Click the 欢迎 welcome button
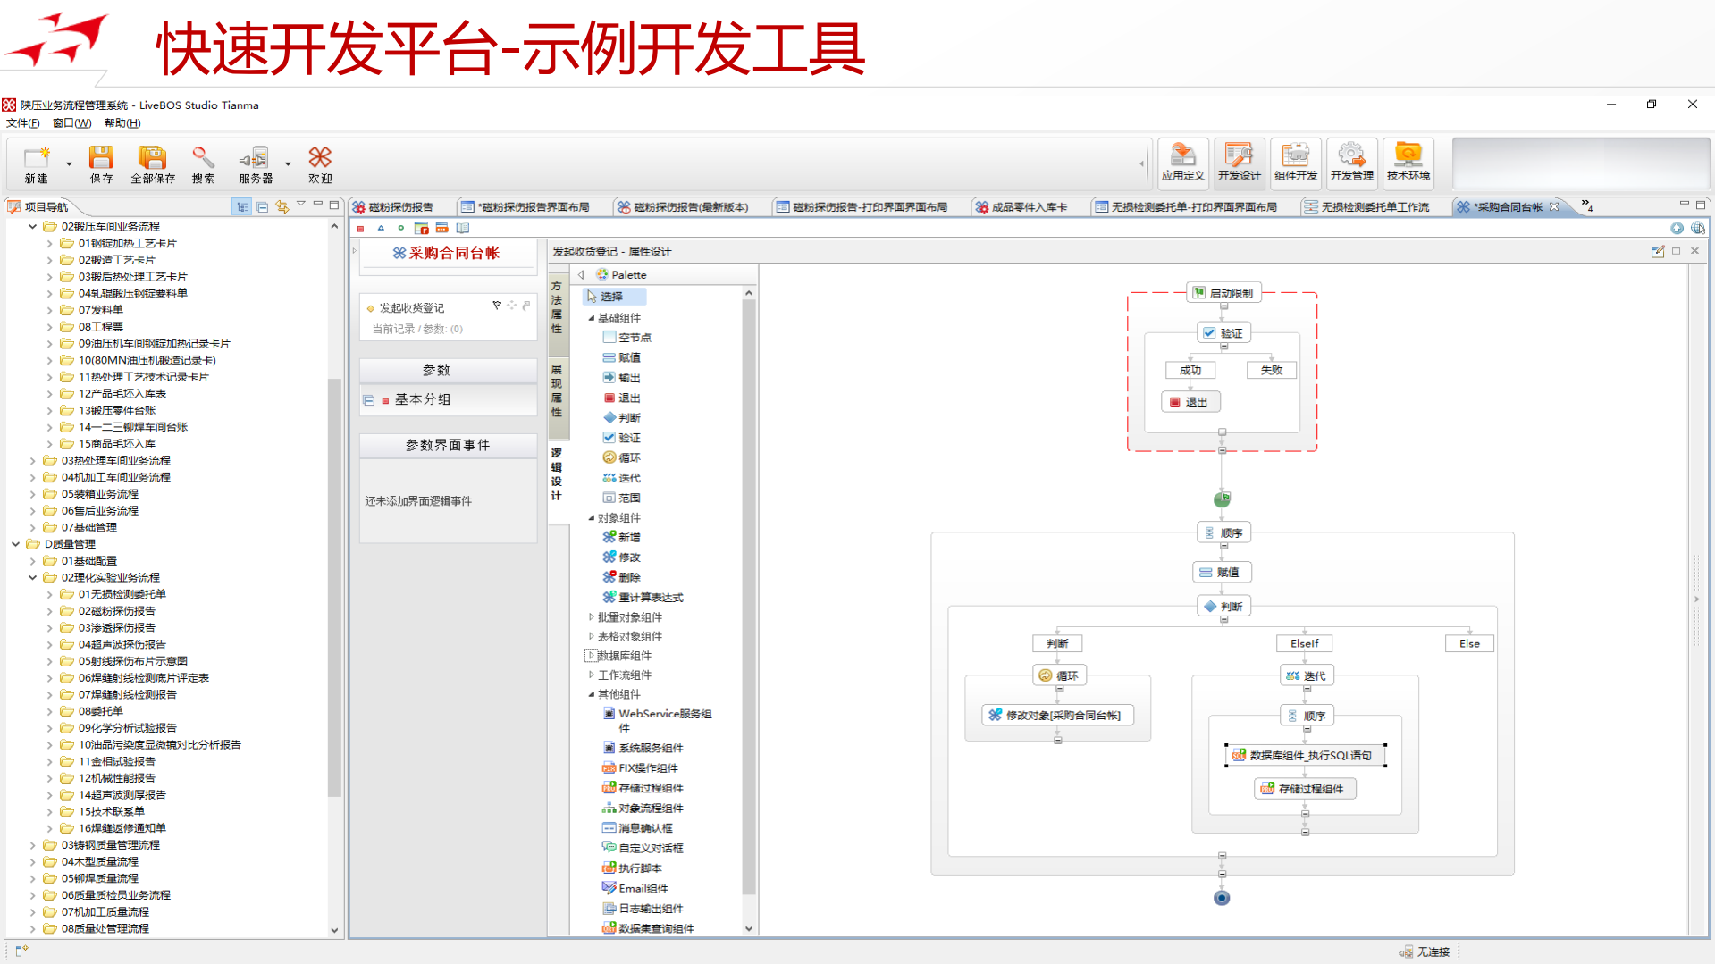The height and width of the screenshot is (964, 1715). [x=319, y=163]
